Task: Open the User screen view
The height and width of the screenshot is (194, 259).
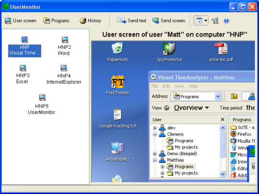Action: [x=20, y=21]
